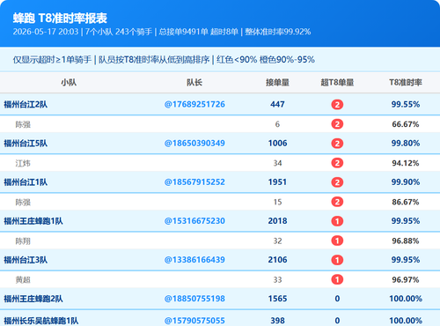Screen dimensions: 440x326
Task: Click on-time rate 99.55%
Action: click(x=406, y=104)
